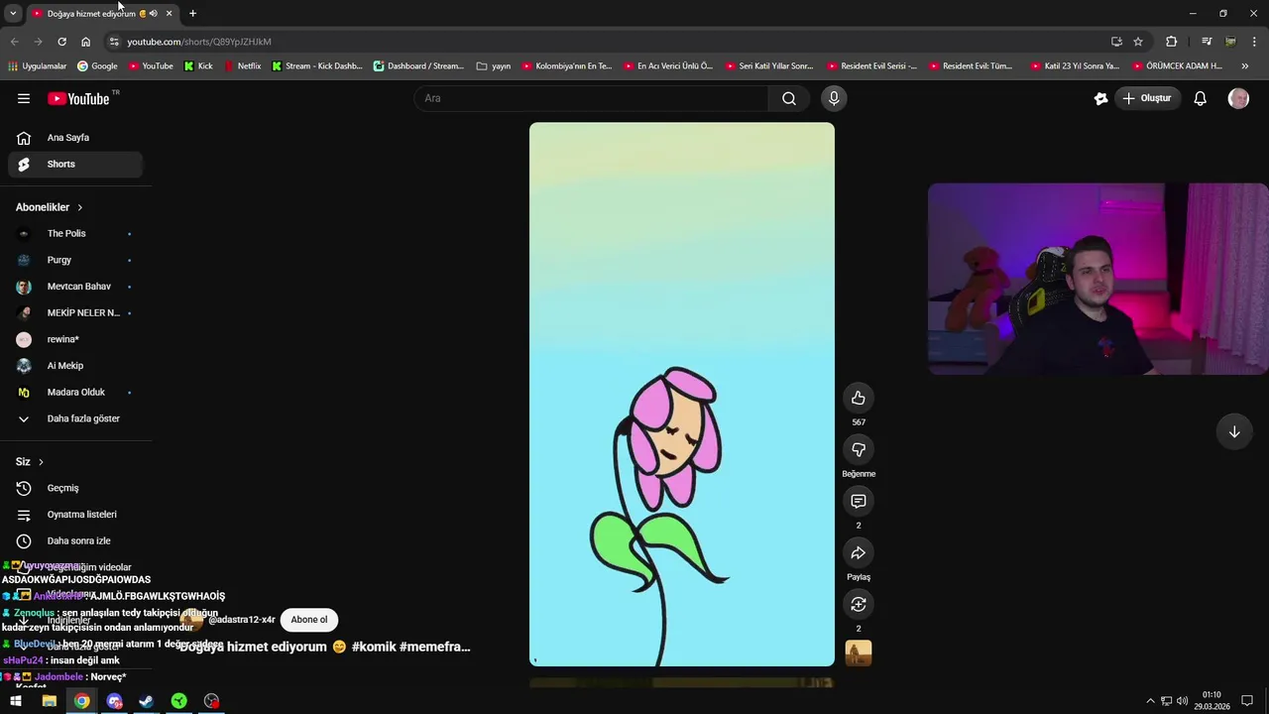Open Oynatma listeleri playlists
The image size is (1269, 714).
(x=75, y=515)
